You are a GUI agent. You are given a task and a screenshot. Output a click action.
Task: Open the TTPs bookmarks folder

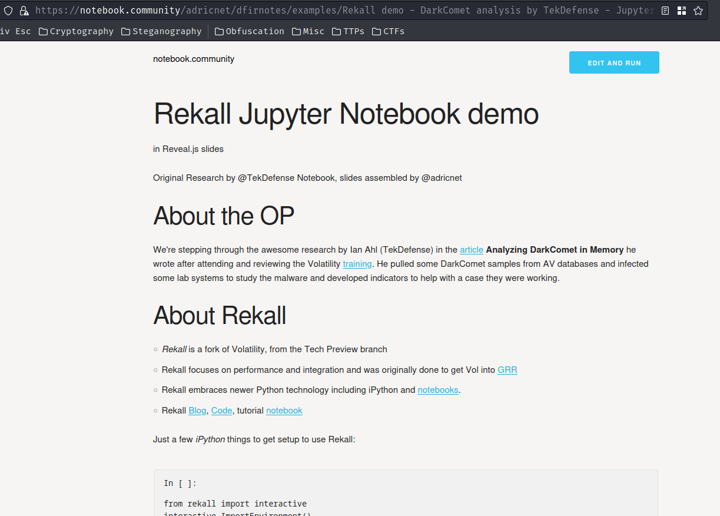click(348, 31)
